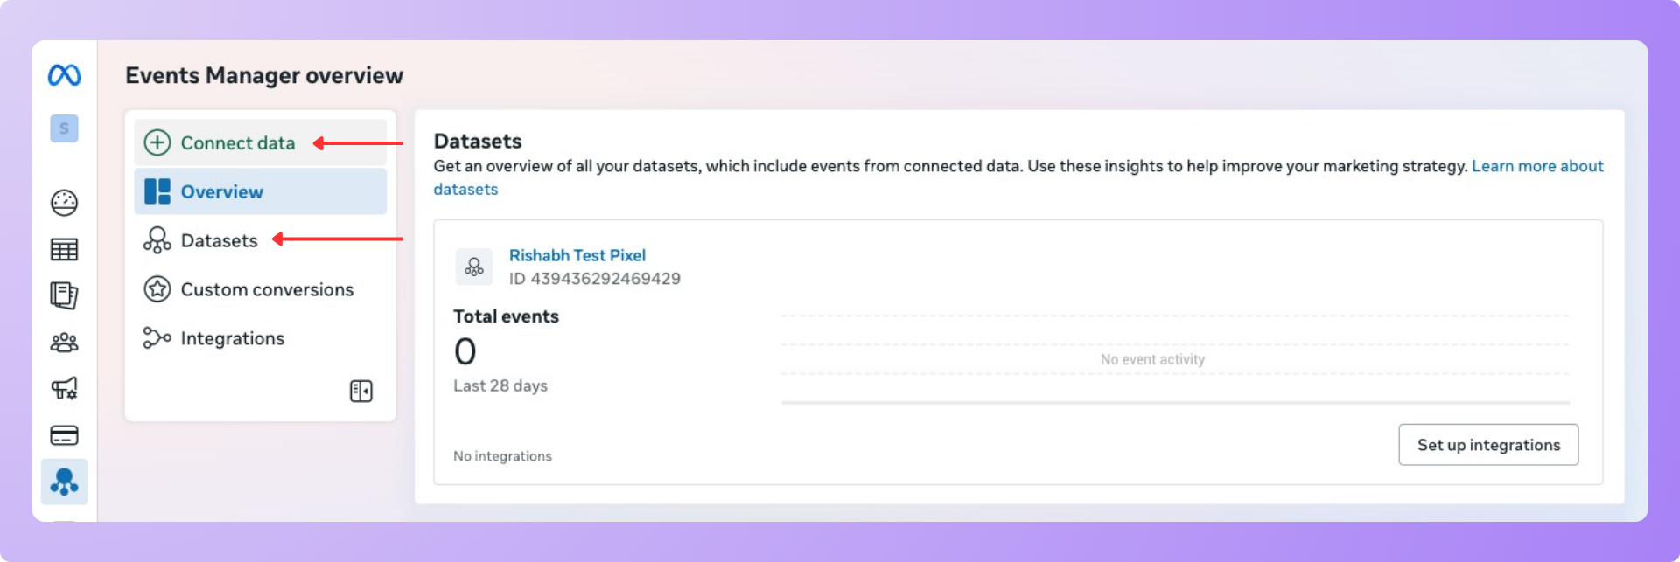Select the Overview menu item
Screen dimensions: 1680x562
coord(221,192)
